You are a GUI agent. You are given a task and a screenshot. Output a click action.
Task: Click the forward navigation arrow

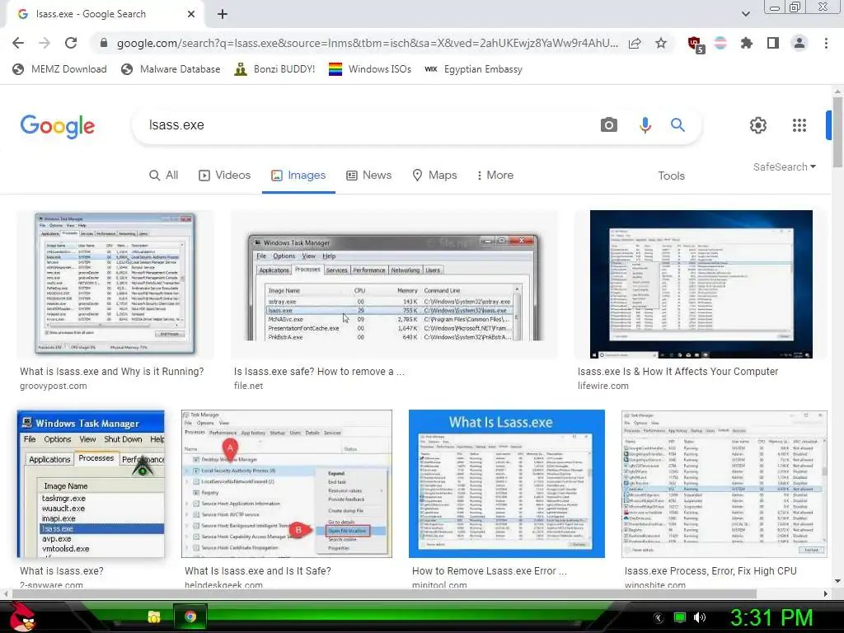(x=45, y=43)
